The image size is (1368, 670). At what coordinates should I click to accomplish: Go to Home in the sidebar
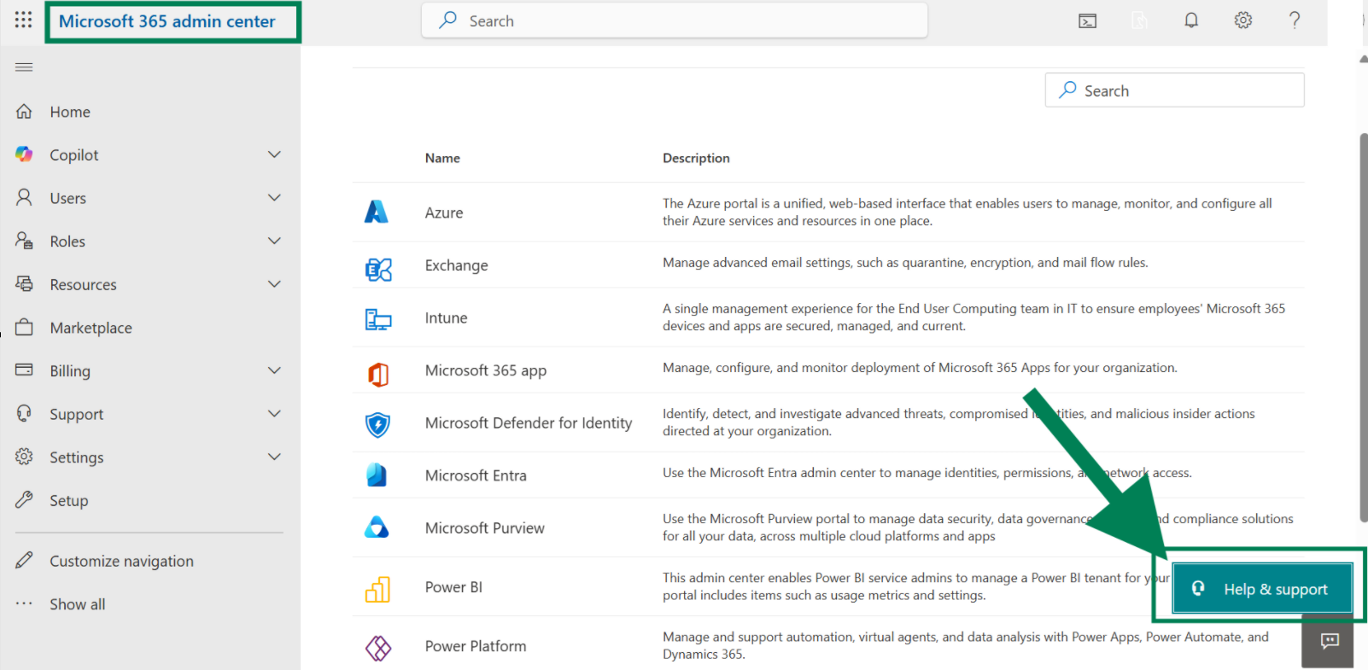70,112
